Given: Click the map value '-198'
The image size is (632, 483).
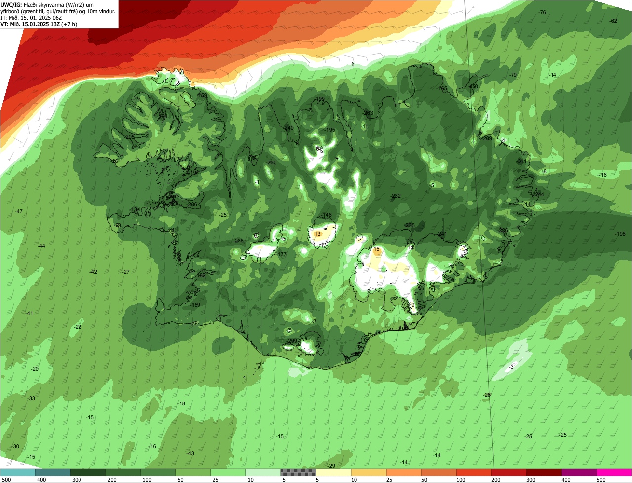Looking at the screenshot, I should coord(620,234).
